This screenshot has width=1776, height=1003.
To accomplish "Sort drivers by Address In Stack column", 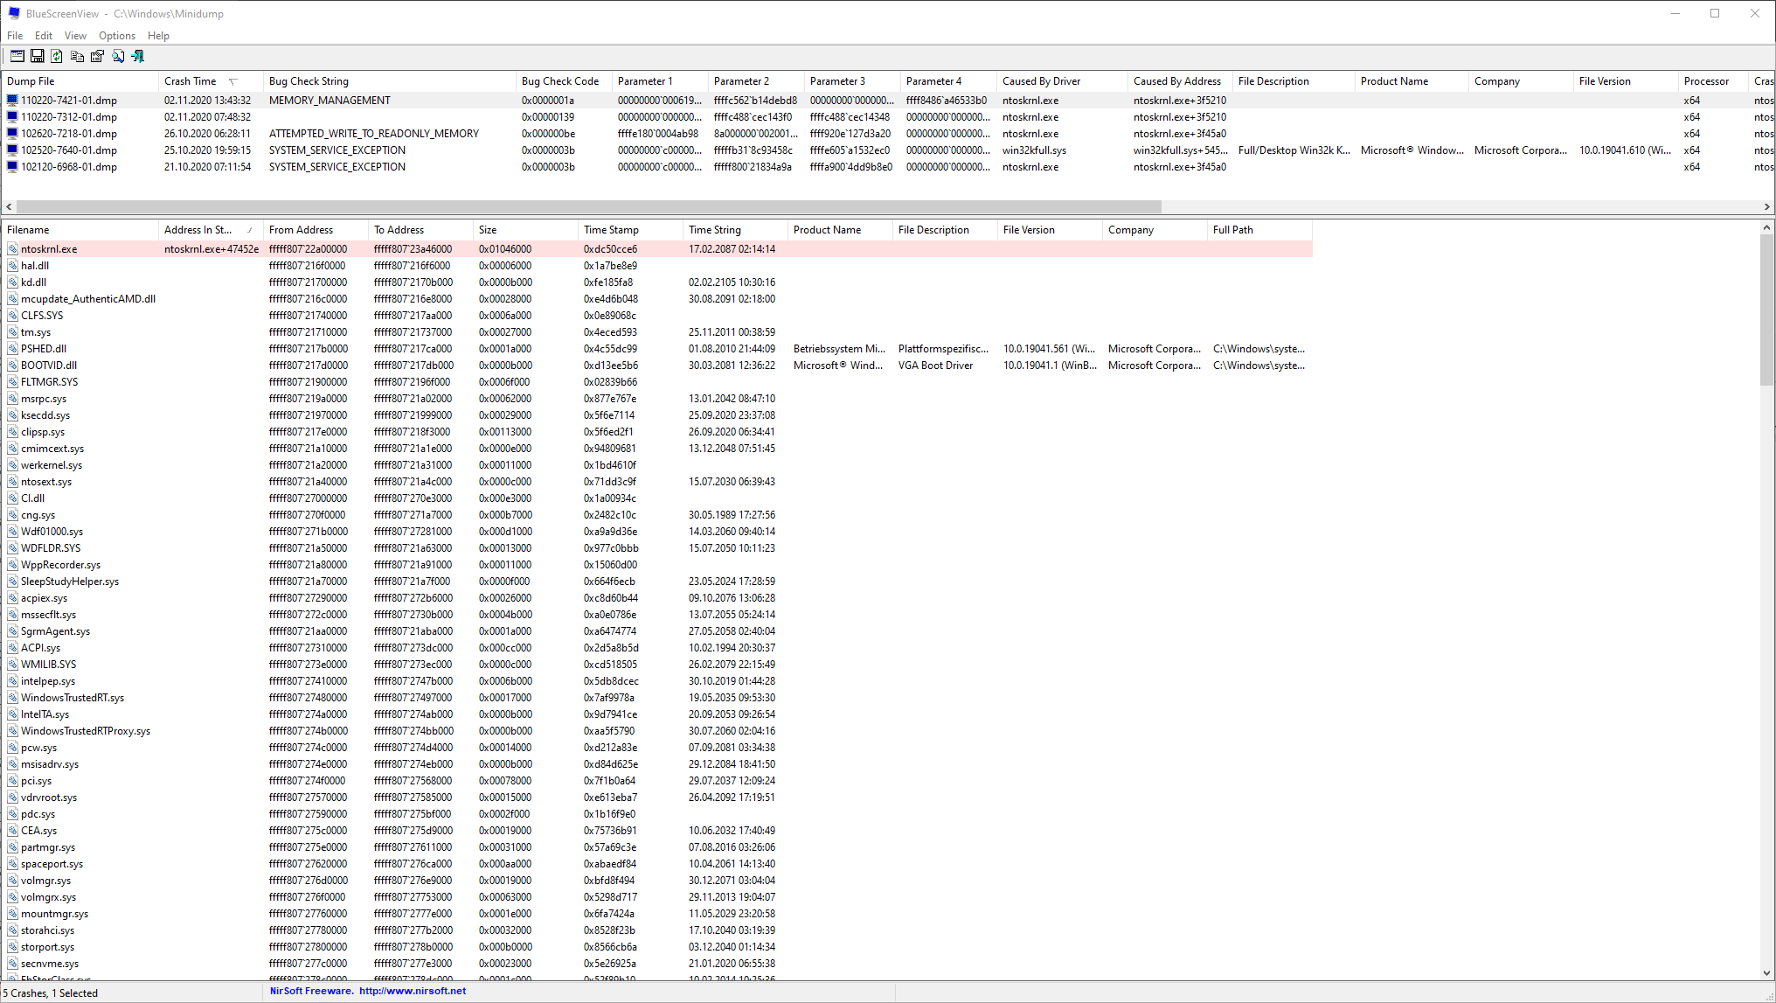I will click(198, 230).
